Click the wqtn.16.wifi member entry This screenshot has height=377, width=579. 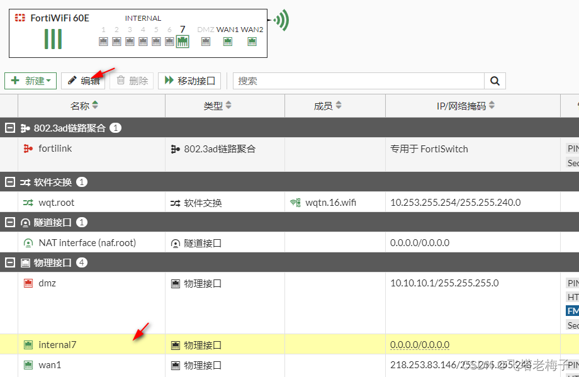pyautogui.click(x=331, y=203)
